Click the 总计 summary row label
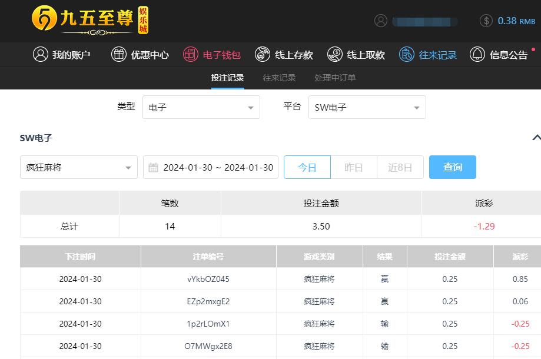The width and height of the screenshot is (541, 359). point(69,226)
